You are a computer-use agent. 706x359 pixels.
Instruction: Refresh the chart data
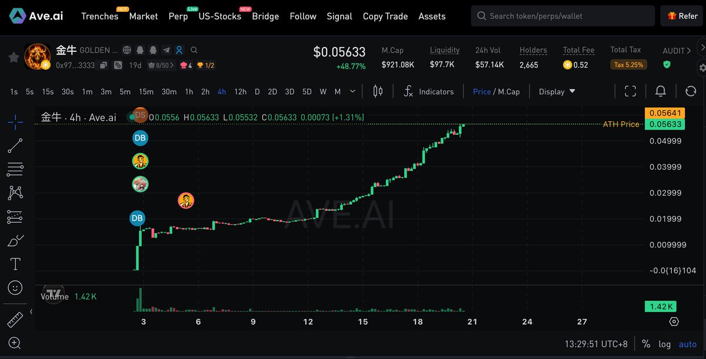point(691,91)
